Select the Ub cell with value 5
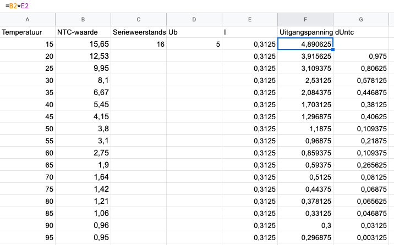Viewport: 394px width, 245px height. pyautogui.click(x=194, y=44)
